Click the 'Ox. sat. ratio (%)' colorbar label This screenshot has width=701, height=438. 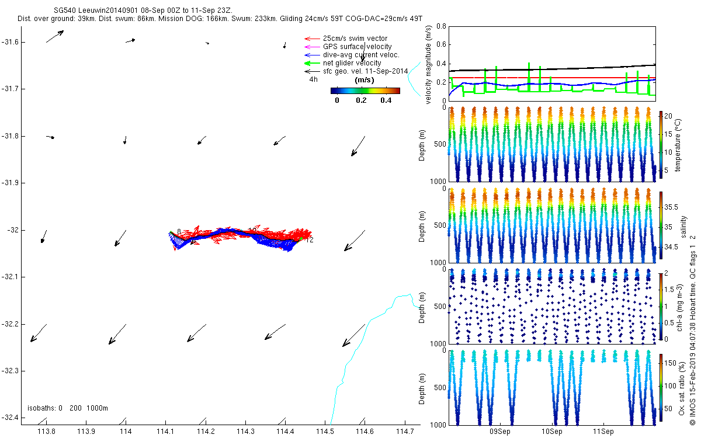pyautogui.click(x=682, y=387)
